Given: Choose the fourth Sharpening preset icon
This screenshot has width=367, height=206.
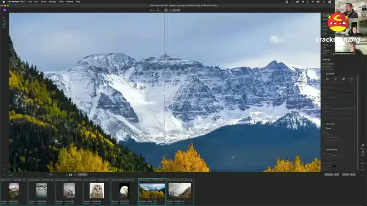Looking at the screenshot, I should [351, 79].
